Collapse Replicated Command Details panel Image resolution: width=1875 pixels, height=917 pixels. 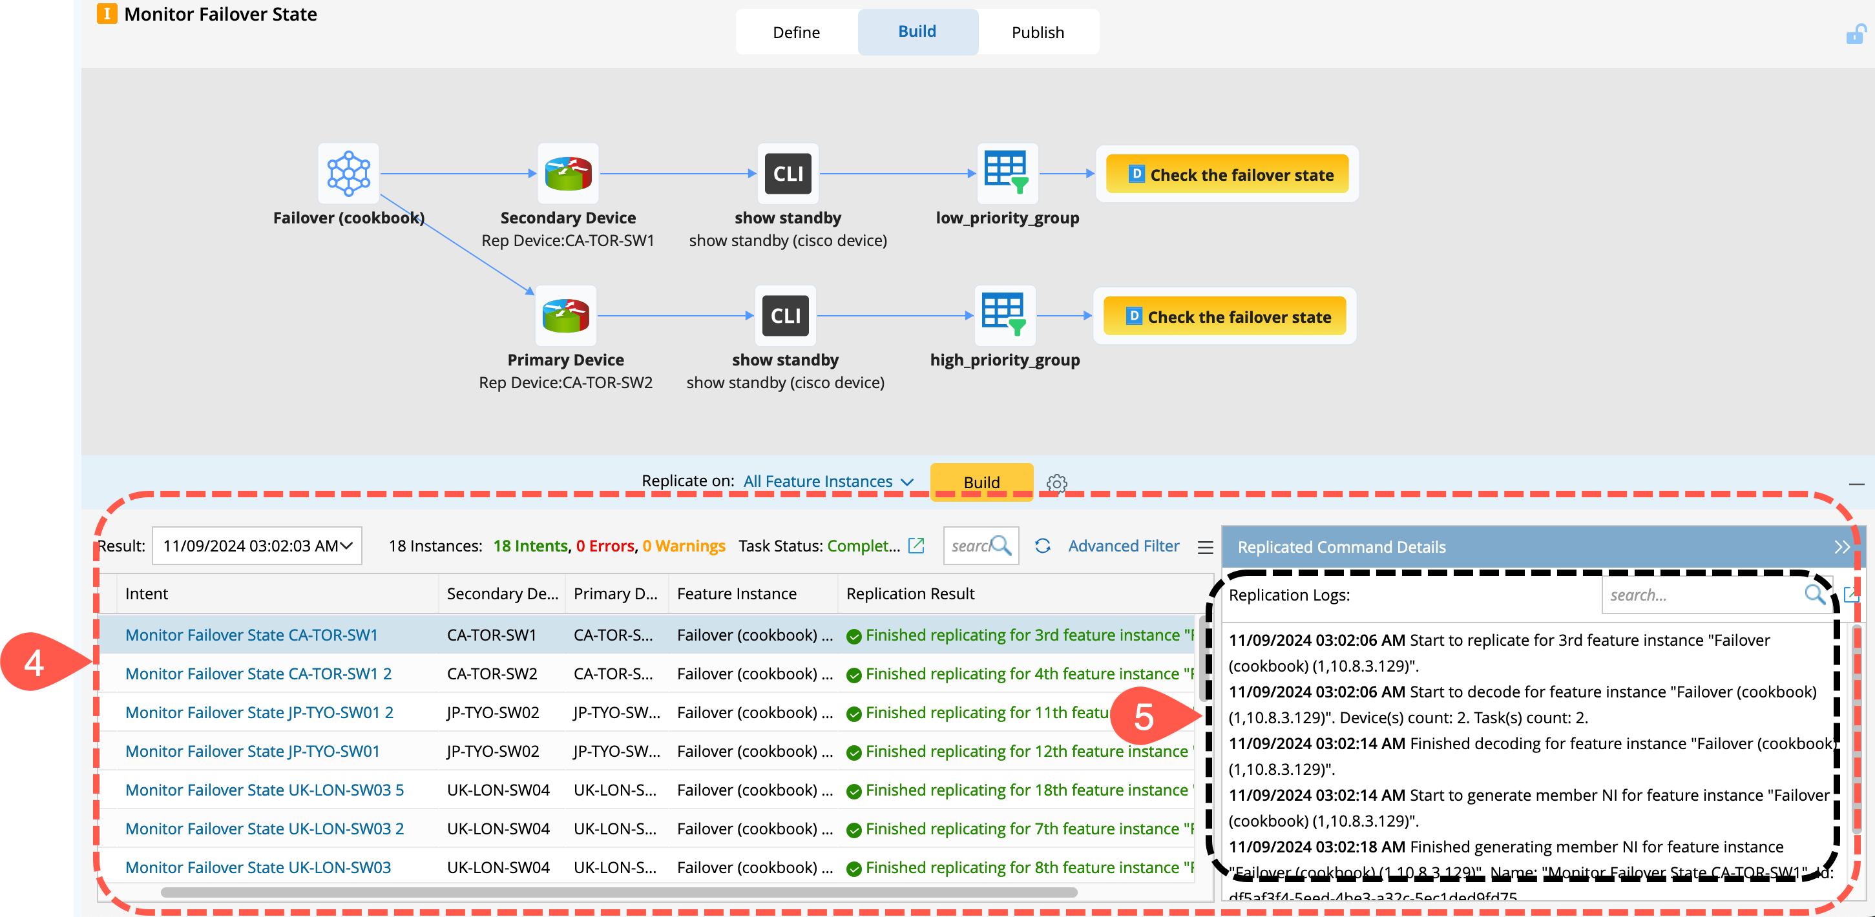[1841, 547]
